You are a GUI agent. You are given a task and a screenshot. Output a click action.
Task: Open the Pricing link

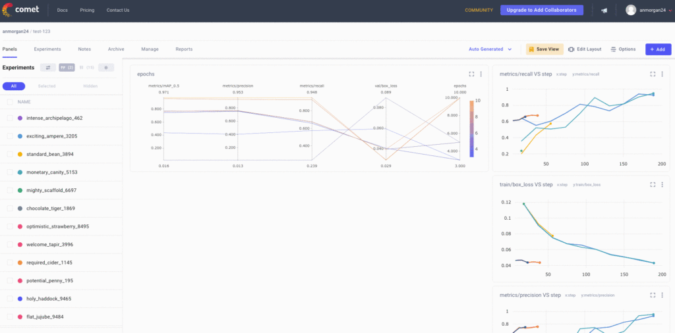[x=88, y=11]
